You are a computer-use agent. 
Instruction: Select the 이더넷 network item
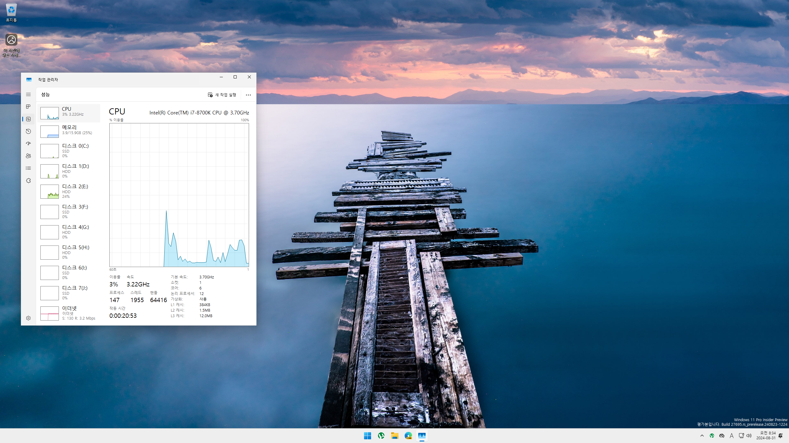click(x=69, y=313)
